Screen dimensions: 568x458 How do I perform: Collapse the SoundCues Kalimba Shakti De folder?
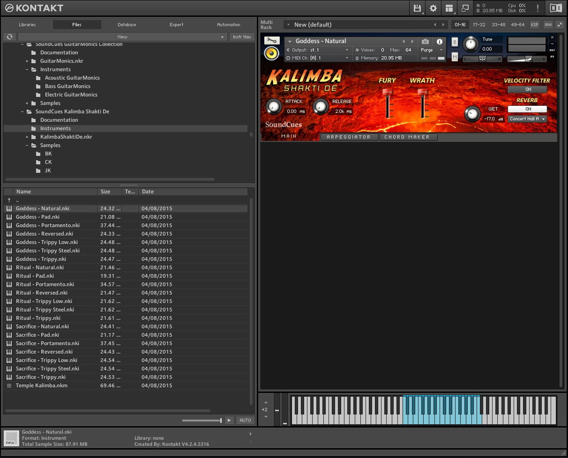[x=22, y=111]
